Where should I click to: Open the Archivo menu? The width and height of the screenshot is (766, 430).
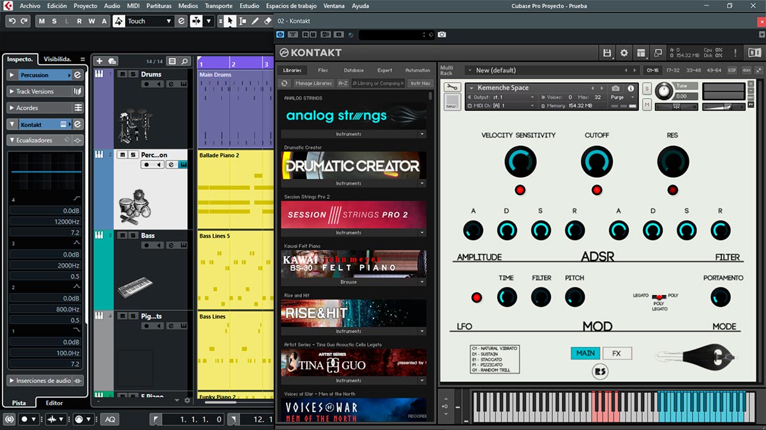point(30,6)
